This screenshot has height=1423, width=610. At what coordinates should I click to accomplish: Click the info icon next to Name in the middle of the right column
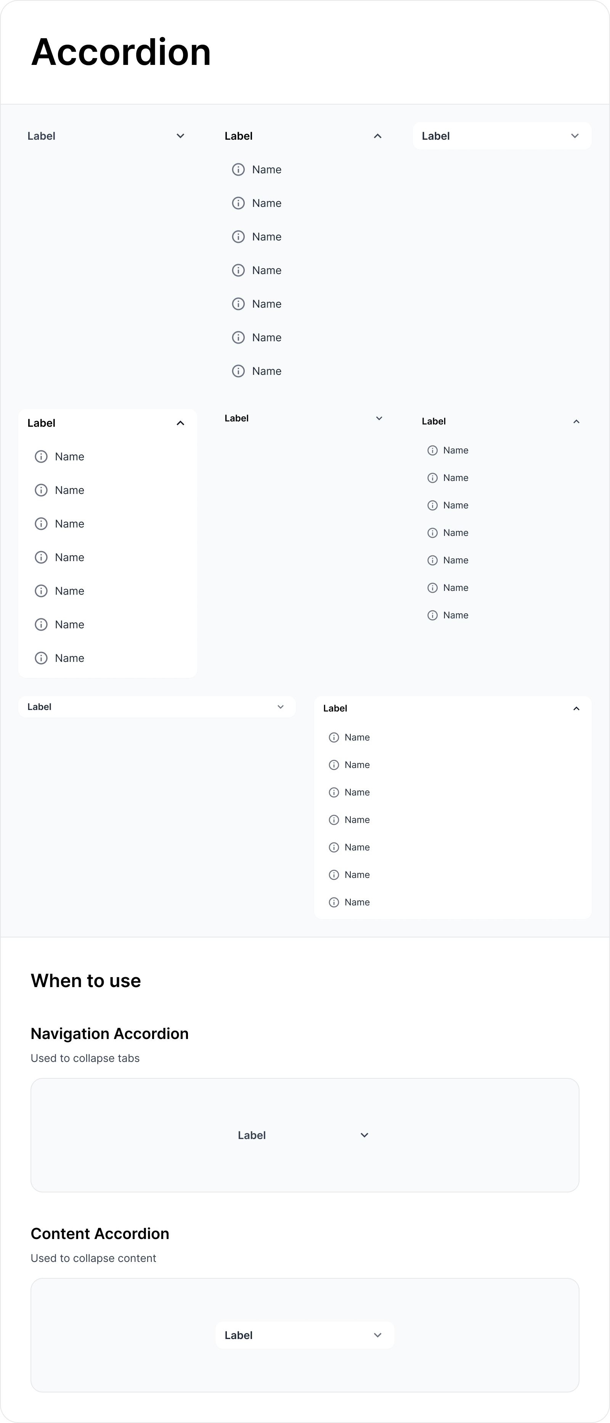(x=432, y=532)
